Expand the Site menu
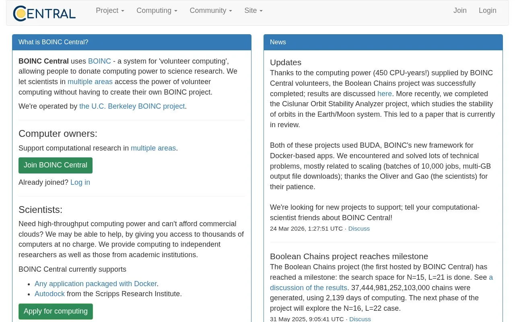Image resolution: width=515 pixels, height=322 pixels. click(x=253, y=10)
